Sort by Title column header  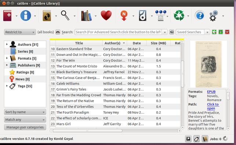(79, 43)
